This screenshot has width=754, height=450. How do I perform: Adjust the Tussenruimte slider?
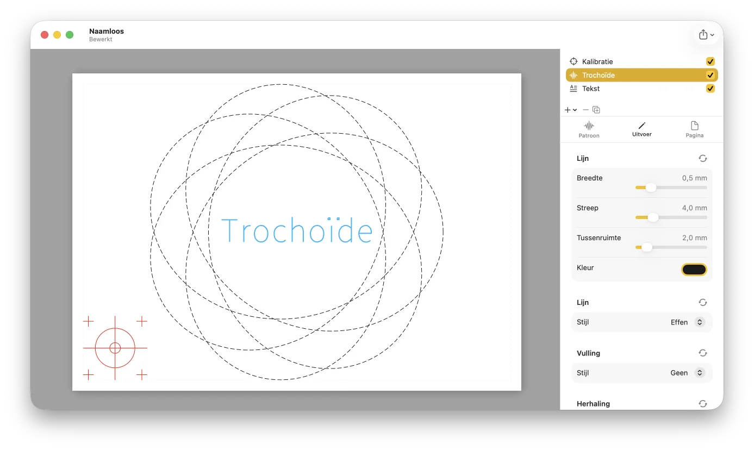(x=671, y=247)
